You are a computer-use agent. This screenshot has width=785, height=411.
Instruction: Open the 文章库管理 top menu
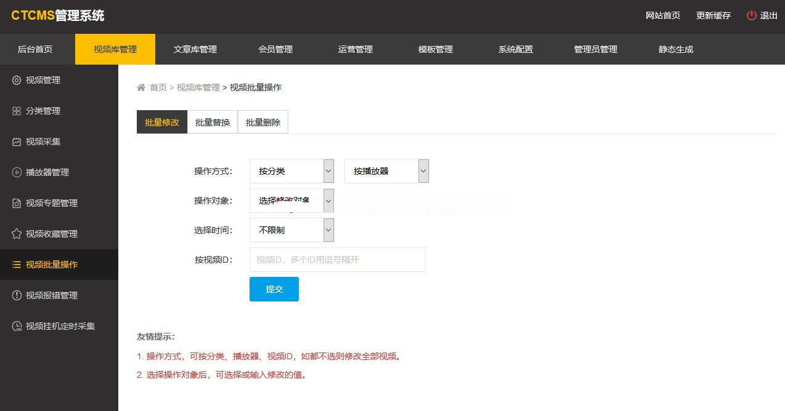195,49
